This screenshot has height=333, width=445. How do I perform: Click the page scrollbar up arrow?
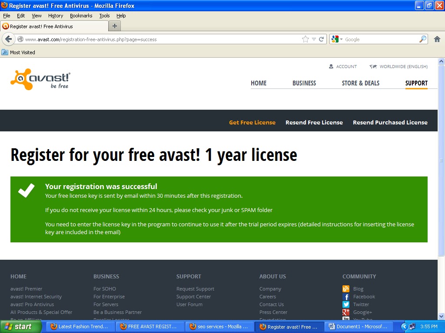[x=442, y=61]
